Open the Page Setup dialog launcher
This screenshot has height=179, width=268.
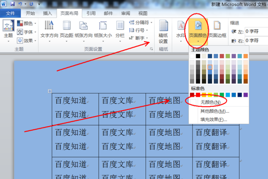(151, 49)
